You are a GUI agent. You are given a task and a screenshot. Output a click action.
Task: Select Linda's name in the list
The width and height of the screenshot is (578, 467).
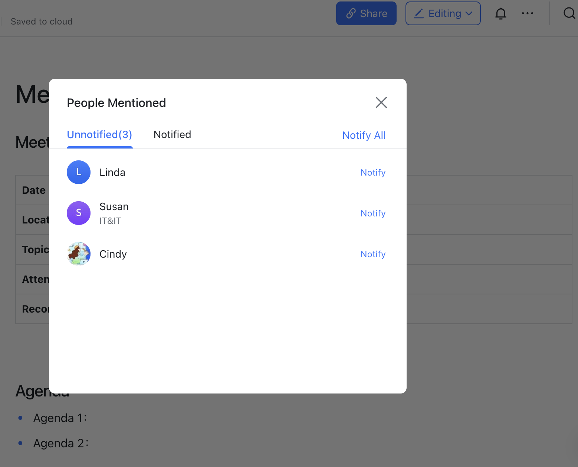[x=112, y=173]
